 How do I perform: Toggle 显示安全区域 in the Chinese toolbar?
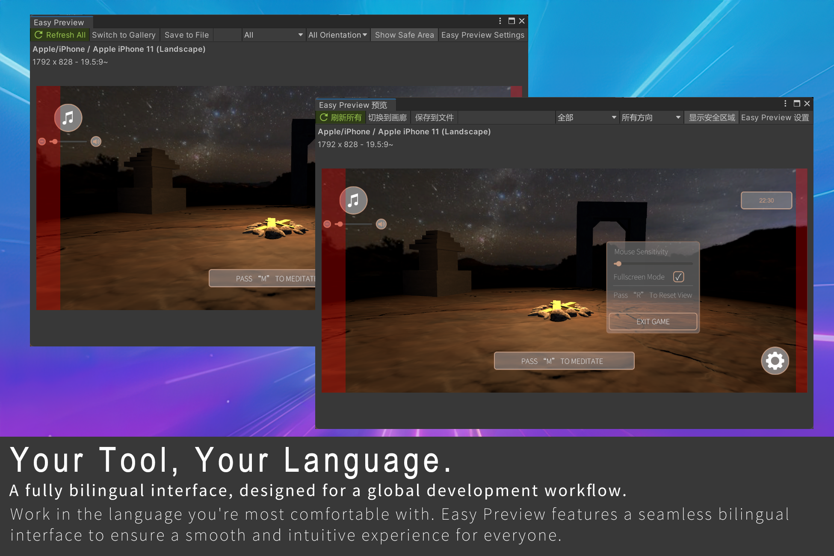pyautogui.click(x=711, y=117)
